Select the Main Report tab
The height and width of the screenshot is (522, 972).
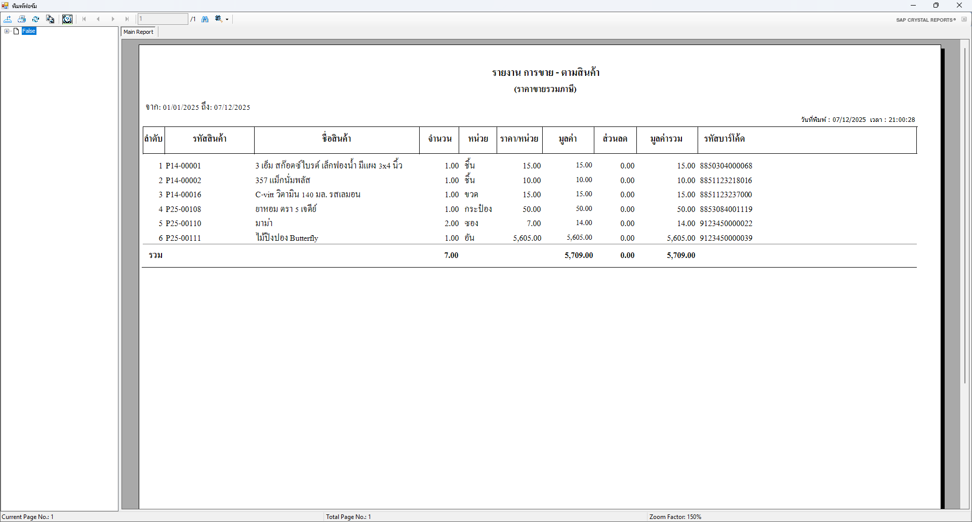click(x=138, y=31)
